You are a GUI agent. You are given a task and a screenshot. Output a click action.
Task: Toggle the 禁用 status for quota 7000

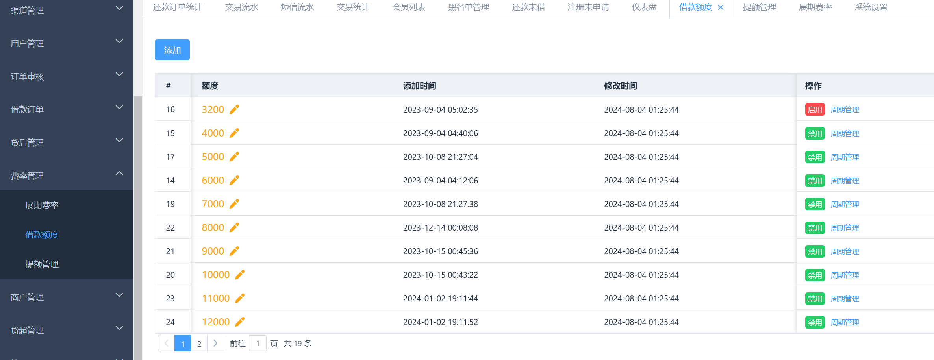pos(815,204)
